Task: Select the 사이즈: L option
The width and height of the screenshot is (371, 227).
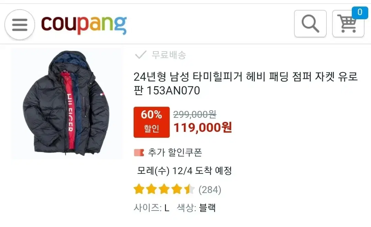Action: [151, 208]
